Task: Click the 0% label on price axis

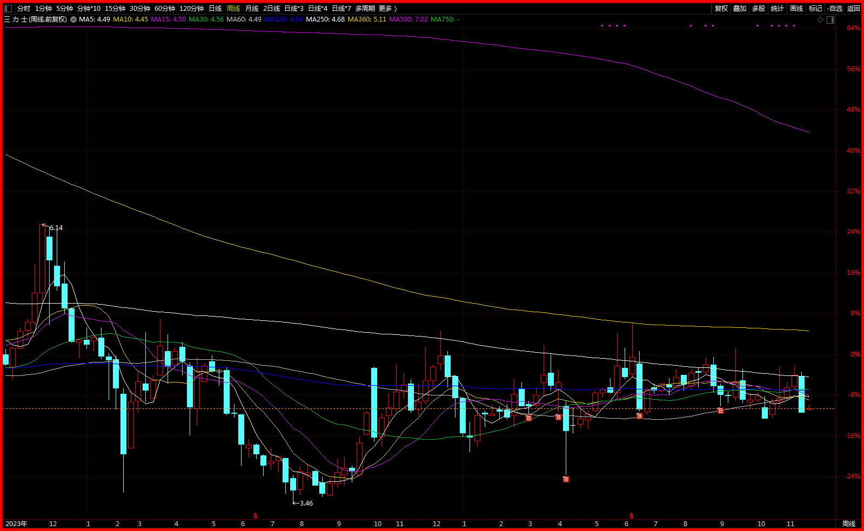Action: point(855,354)
